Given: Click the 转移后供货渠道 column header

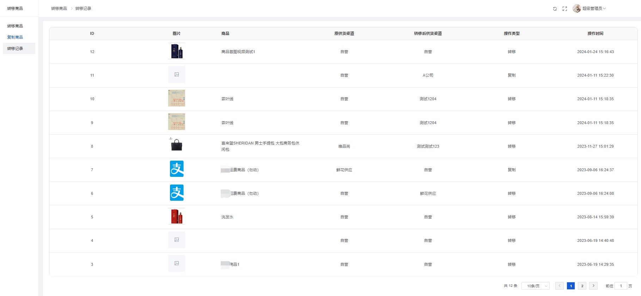Looking at the screenshot, I should [428, 34].
